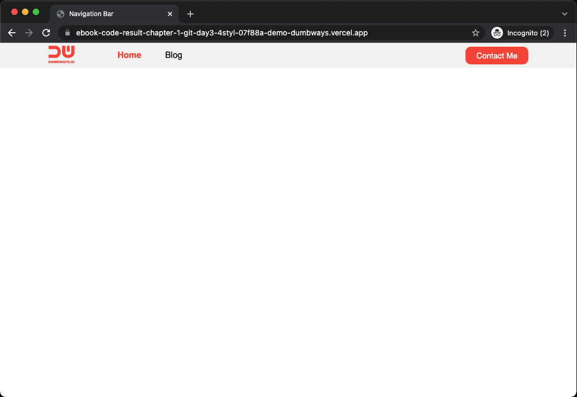Select the Navigation Bar tab
577x397 pixels.
click(114, 14)
